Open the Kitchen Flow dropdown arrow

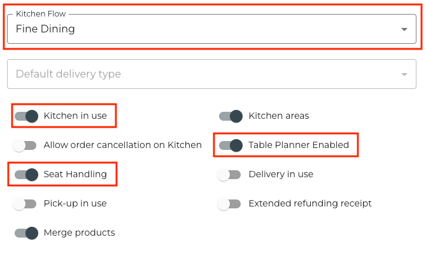click(404, 29)
